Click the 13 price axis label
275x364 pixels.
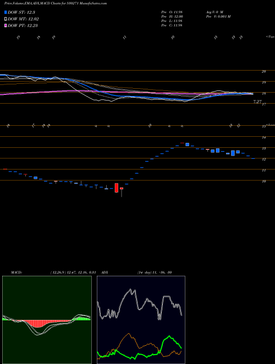pos(263,148)
